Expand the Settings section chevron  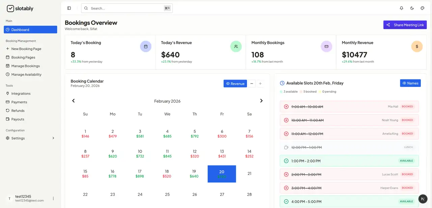(53, 138)
